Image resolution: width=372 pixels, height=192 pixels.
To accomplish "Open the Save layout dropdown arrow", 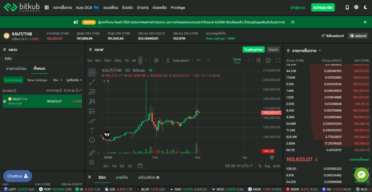I will coord(248,60).
